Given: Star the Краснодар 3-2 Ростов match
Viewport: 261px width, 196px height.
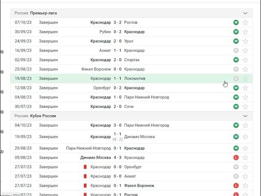Looking at the screenshot, I should [x=245, y=22].
